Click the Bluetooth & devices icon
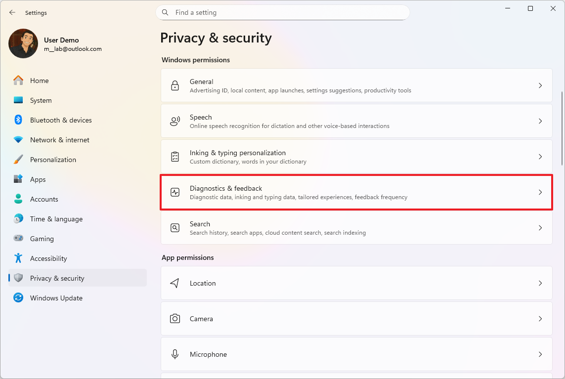The image size is (565, 379). click(x=18, y=120)
